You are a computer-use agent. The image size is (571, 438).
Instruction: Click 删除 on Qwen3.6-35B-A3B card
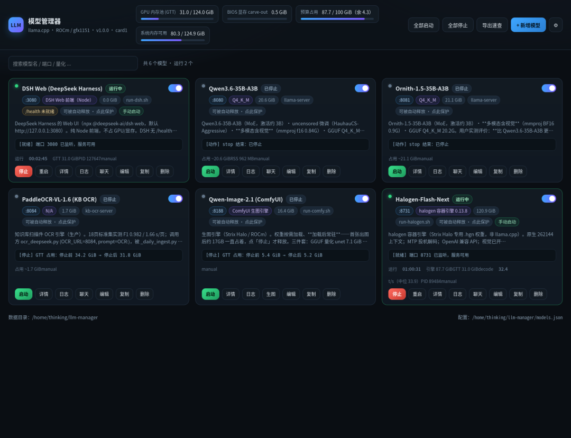click(x=331, y=171)
